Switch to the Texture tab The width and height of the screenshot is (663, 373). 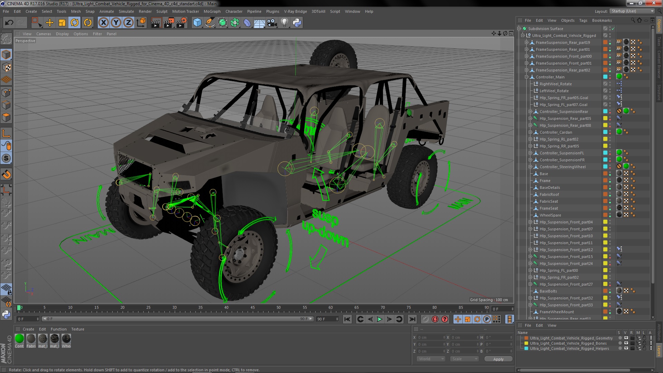coord(78,329)
